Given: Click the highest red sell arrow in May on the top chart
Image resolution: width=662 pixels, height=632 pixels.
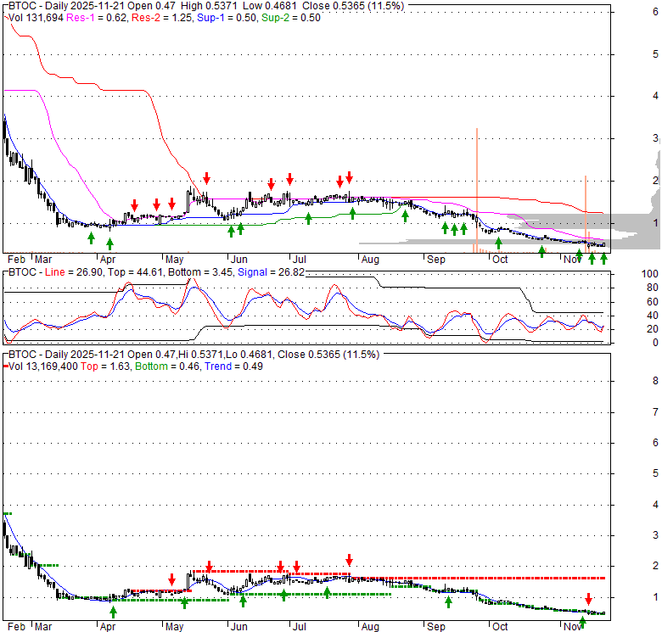Looking at the screenshot, I should [x=206, y=178].
